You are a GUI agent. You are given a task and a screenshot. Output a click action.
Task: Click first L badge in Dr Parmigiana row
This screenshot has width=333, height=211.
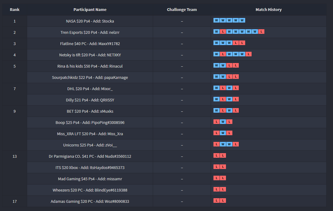tap(217, 156)
